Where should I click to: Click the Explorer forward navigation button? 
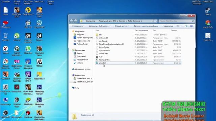coord(76,21)
